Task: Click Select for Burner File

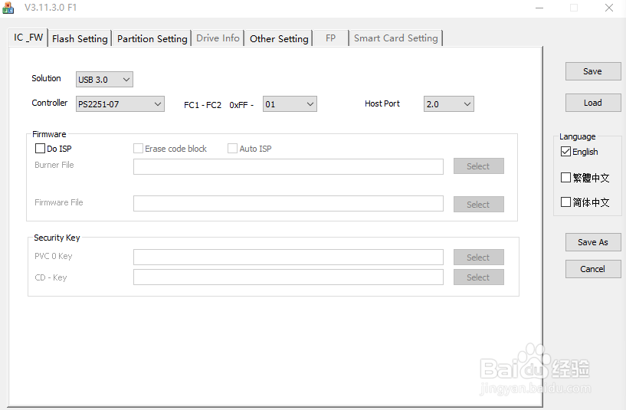Action: 478,166
